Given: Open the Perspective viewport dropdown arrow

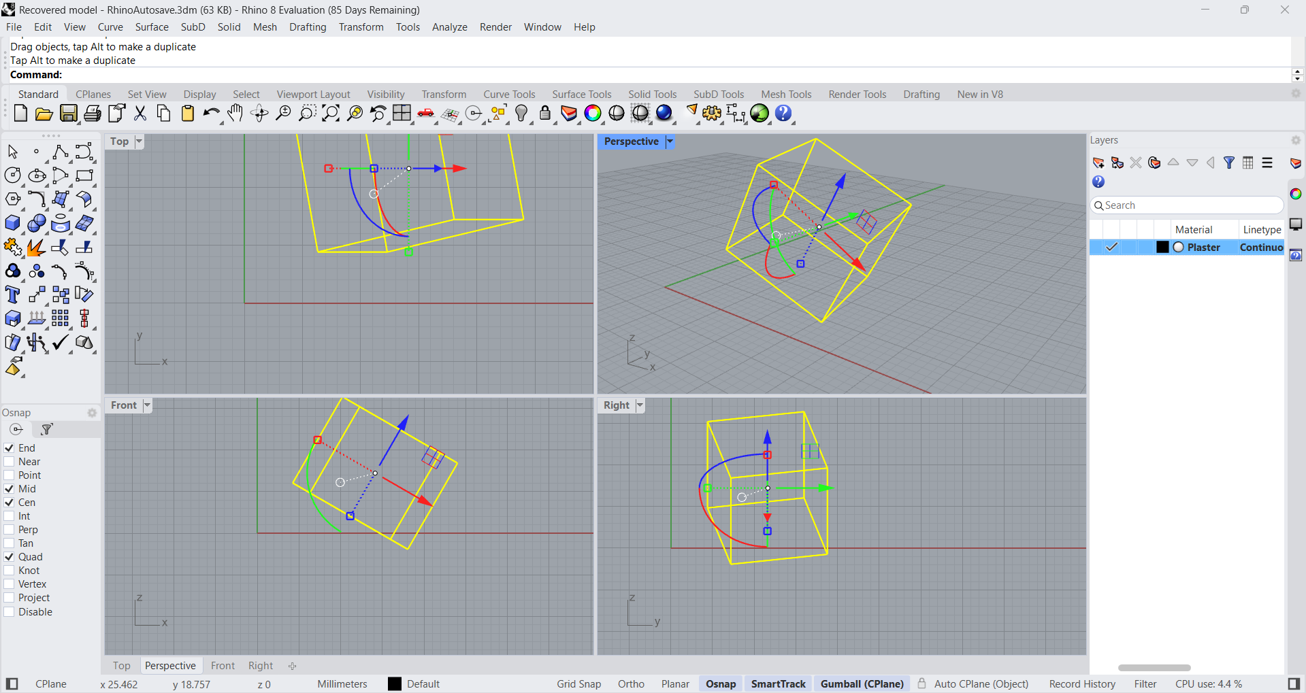Looking at the screenshot, I should click(x=670, y=141).
